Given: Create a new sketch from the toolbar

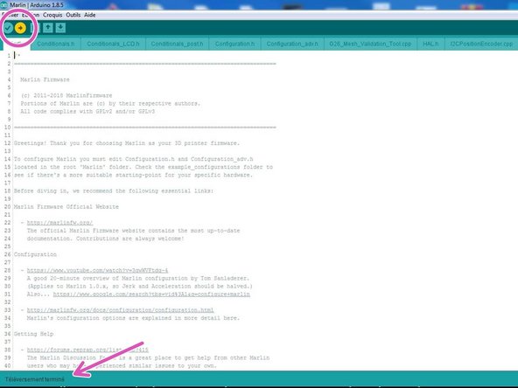Looking at the screenshot, I should pyautogui.click(x=35, y=28).
